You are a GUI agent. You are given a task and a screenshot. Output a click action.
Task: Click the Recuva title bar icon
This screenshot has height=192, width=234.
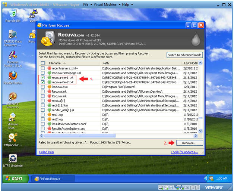39,25
